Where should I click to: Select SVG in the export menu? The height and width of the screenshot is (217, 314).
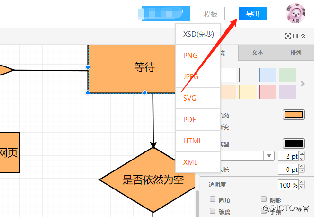(x=198, y=98)
